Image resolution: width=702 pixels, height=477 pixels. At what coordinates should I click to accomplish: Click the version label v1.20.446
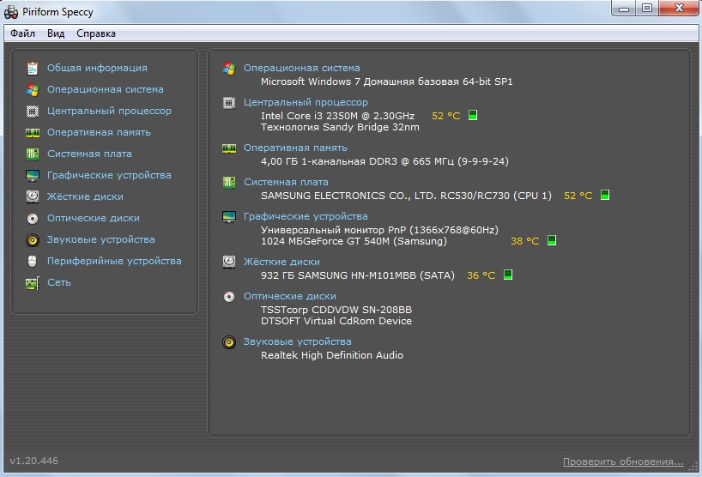(x=34, y=461)
